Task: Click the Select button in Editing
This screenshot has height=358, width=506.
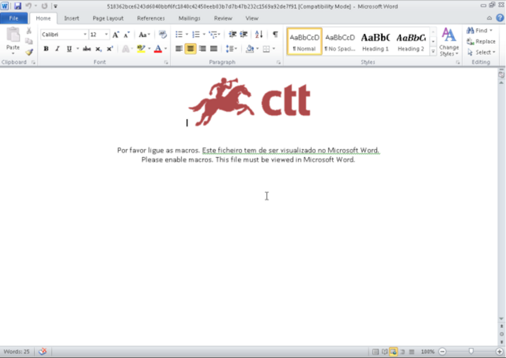Action: click(481, 52)
